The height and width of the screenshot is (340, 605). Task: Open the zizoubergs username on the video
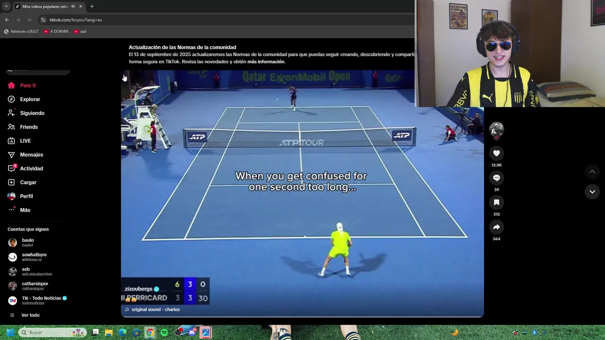(138, 289)
